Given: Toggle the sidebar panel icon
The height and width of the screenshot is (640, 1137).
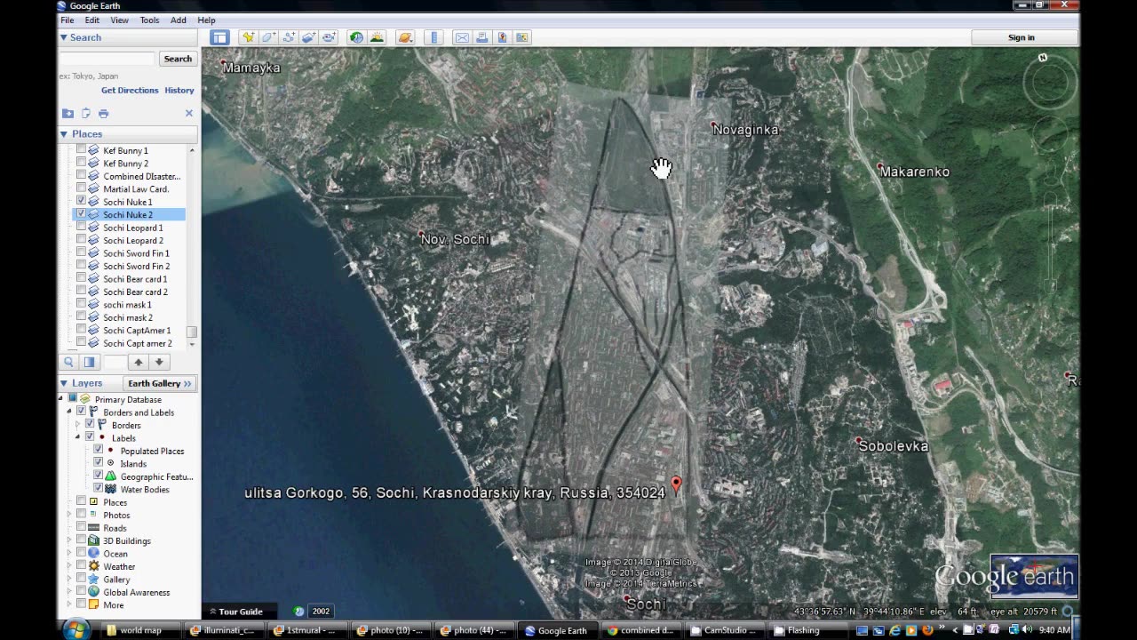Looking at the screenshot, I should pos(219,37).
